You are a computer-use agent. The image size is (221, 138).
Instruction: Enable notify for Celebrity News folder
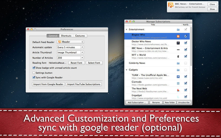tap(186, 63)
